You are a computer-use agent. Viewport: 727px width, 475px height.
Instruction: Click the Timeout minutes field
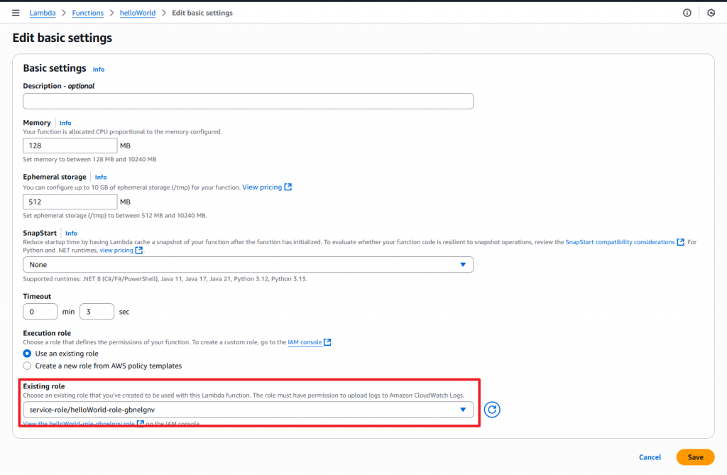point(40,312)
